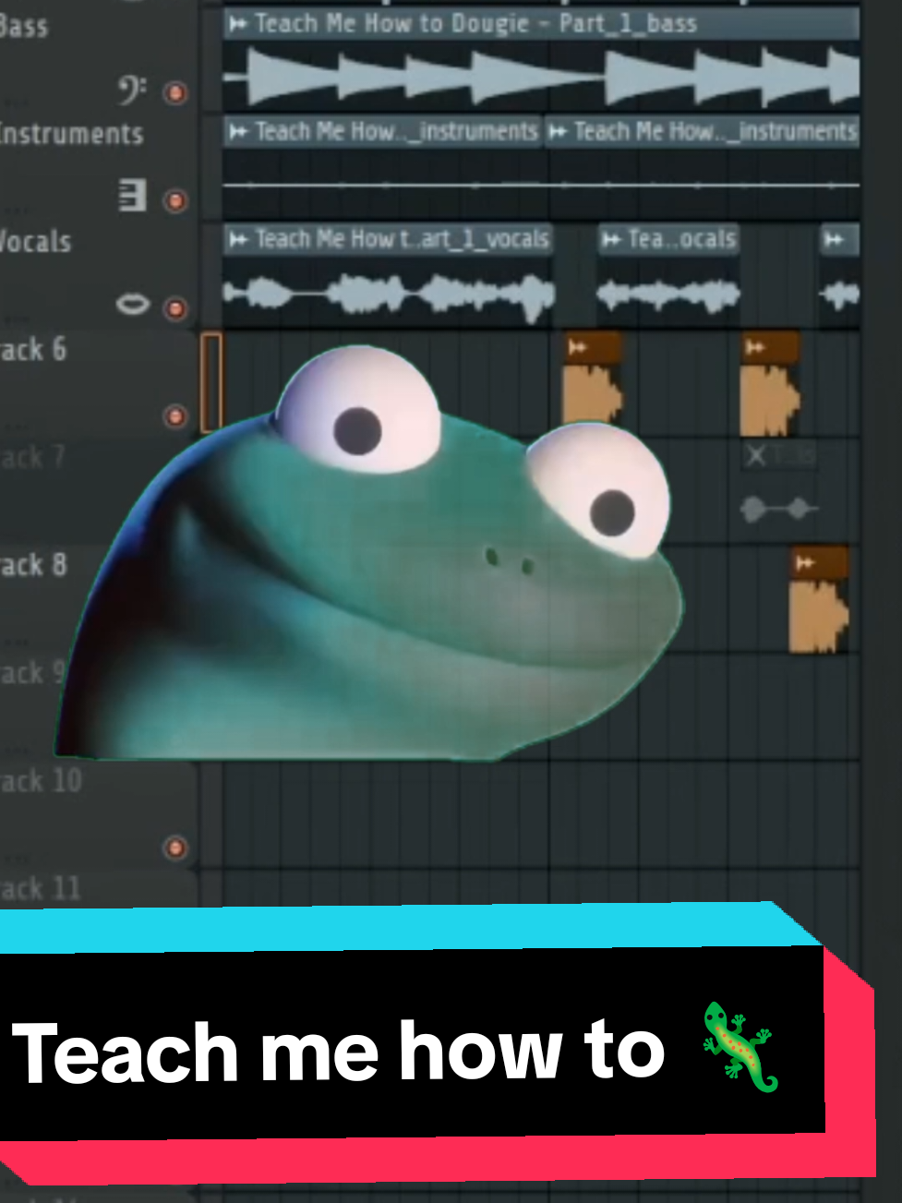Click the second instruments clip title
Viewport: 902px width, 1203px height.
click(716, 132)
